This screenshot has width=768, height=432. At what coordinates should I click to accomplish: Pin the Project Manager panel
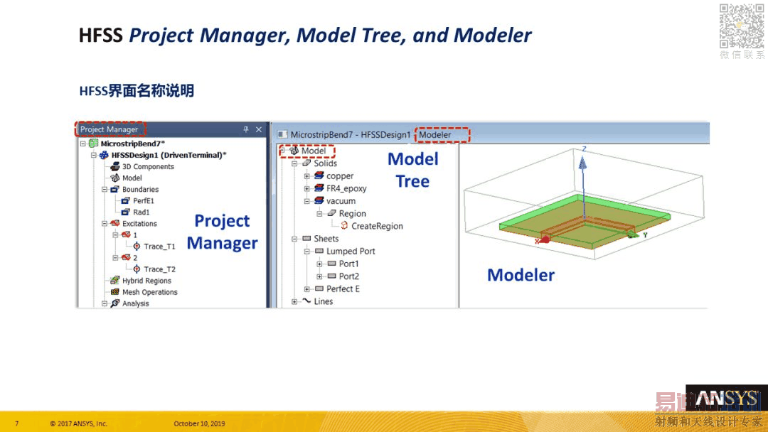click(x=246, y=129)
